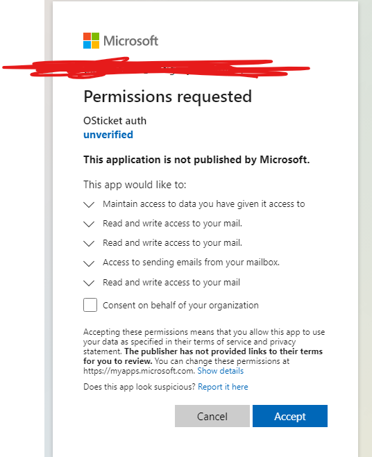Screen dimensions: 372x457
Task: Click the Microsoft four-color square logo
Action: 91,40
